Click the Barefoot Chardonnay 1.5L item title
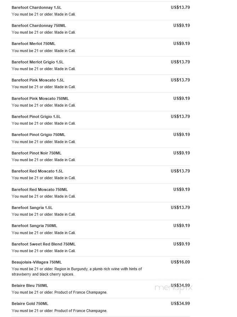 coord(36,7)
